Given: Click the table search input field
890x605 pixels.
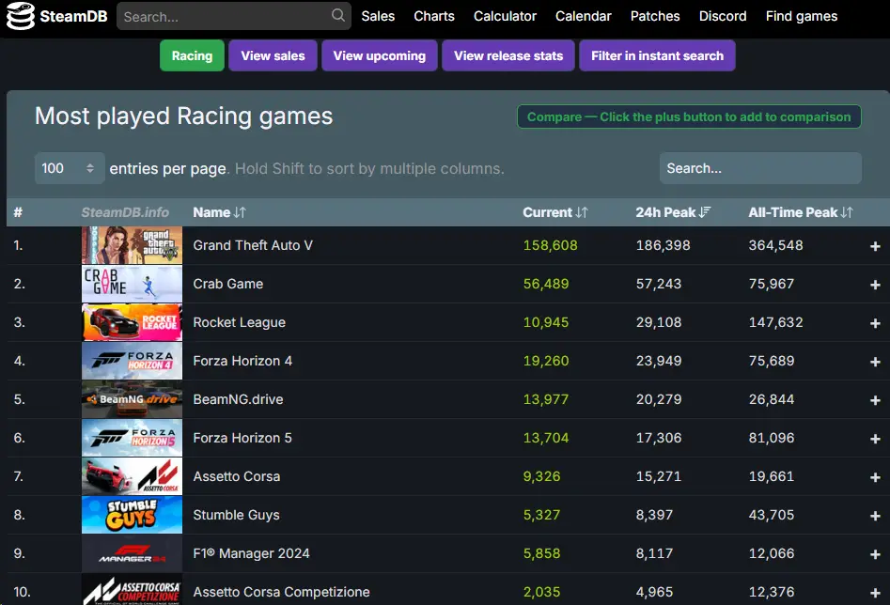Looking at the screenshot, I should 759,168.
